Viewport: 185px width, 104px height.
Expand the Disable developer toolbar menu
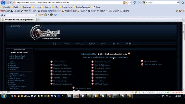click(5, 11)
